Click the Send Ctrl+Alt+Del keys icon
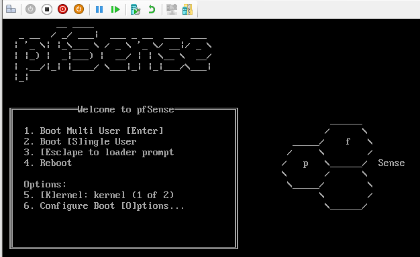420x257 pixels. point(11,9)
